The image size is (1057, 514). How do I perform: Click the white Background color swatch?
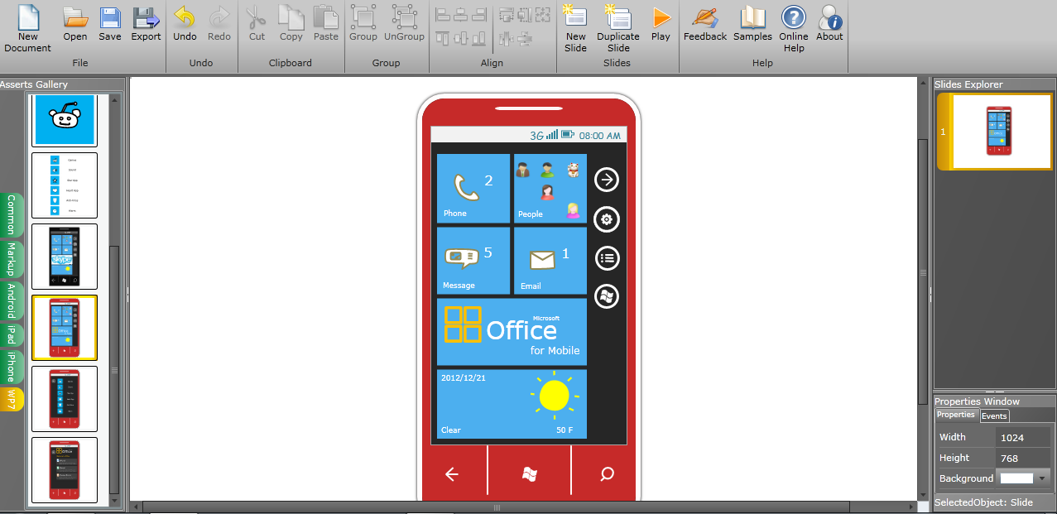1016,478
